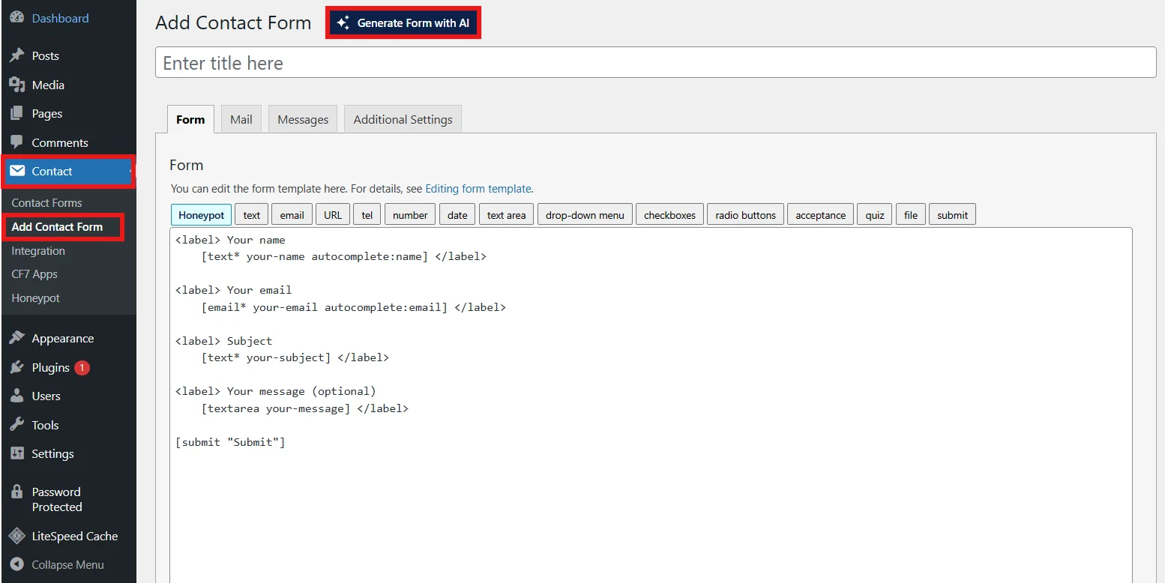Open the Integration submenu item
This screenshot has width=1165, height=583.
[38, 250]
